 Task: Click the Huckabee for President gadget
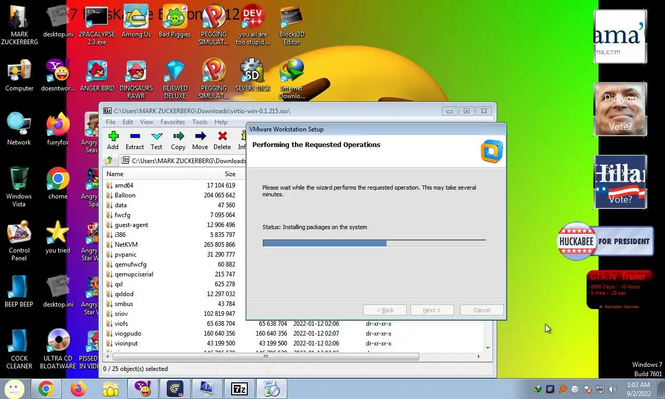[x=605, y=241]
